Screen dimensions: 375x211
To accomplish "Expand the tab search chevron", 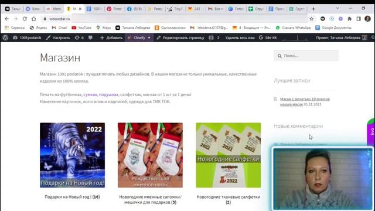I will tap(337, 8).
